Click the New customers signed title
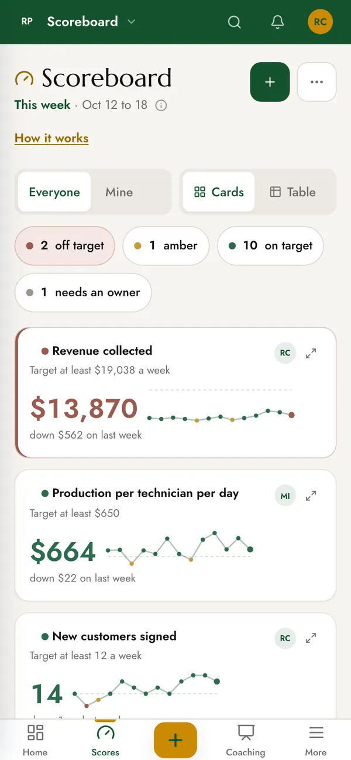 [x=114, y=636]
